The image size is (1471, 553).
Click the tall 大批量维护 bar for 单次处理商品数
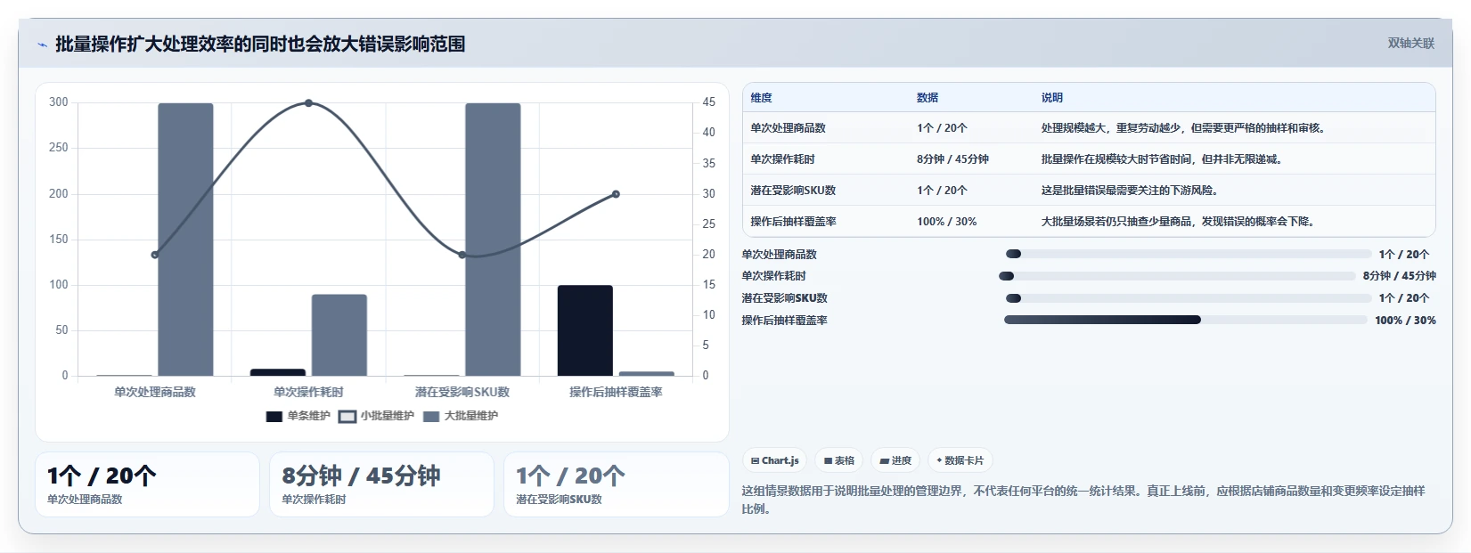tap(185, 240)
